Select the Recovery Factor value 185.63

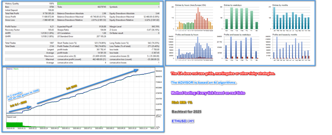coord(51,30)
